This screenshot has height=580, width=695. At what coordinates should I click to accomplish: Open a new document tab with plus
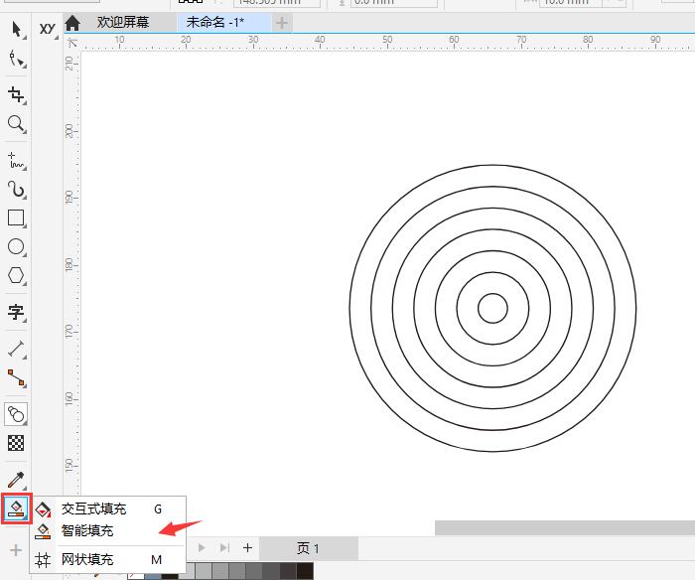pyautogui.click(x=281, y=23)
